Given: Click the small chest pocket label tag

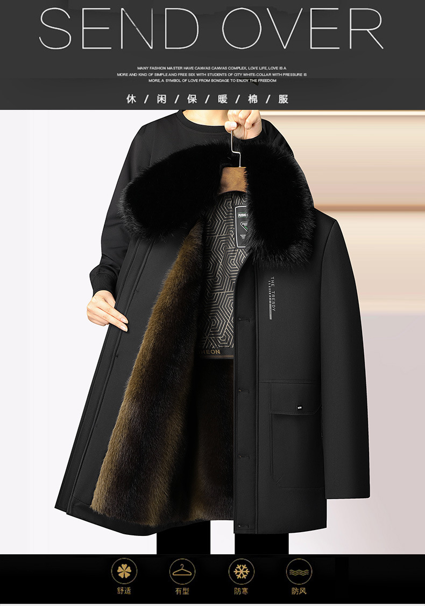Looking at the screenshot, I should [x=300, y=407].
